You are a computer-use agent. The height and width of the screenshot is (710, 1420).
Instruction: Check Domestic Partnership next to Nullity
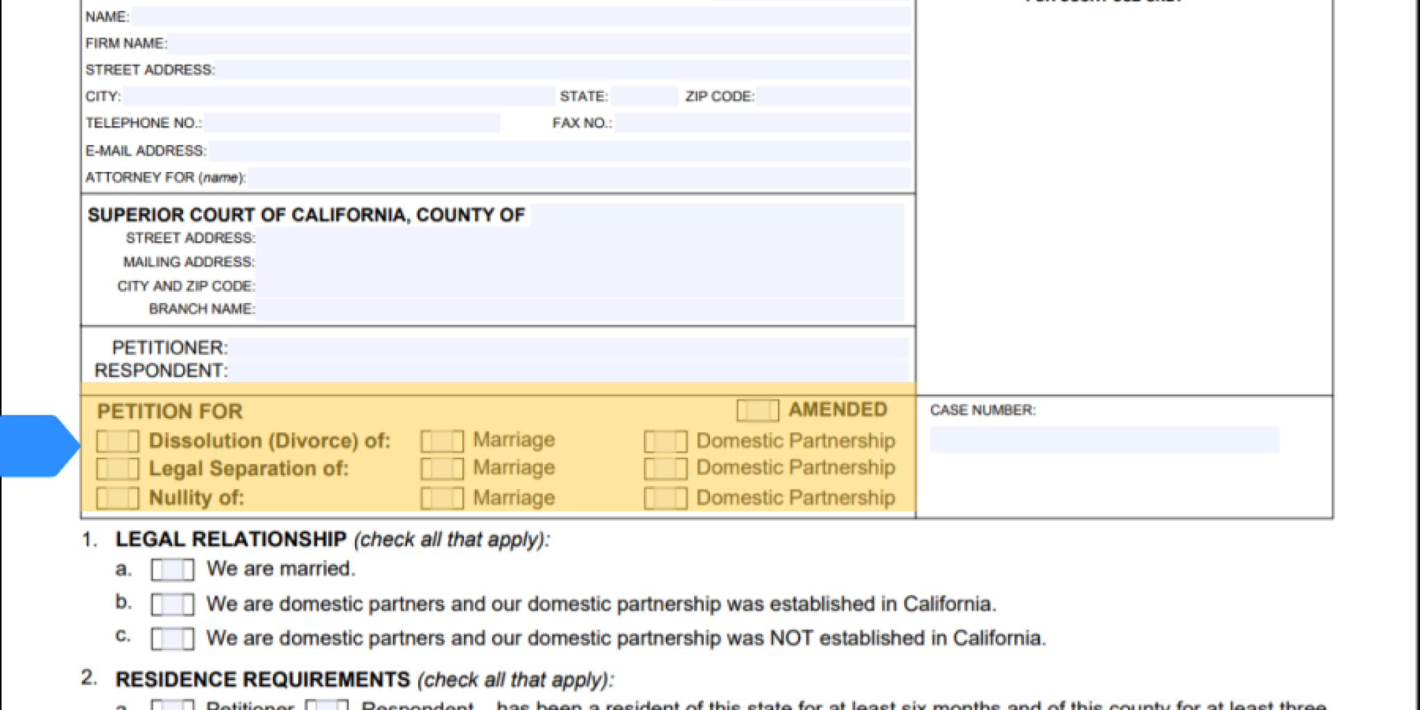coord(664,498)
